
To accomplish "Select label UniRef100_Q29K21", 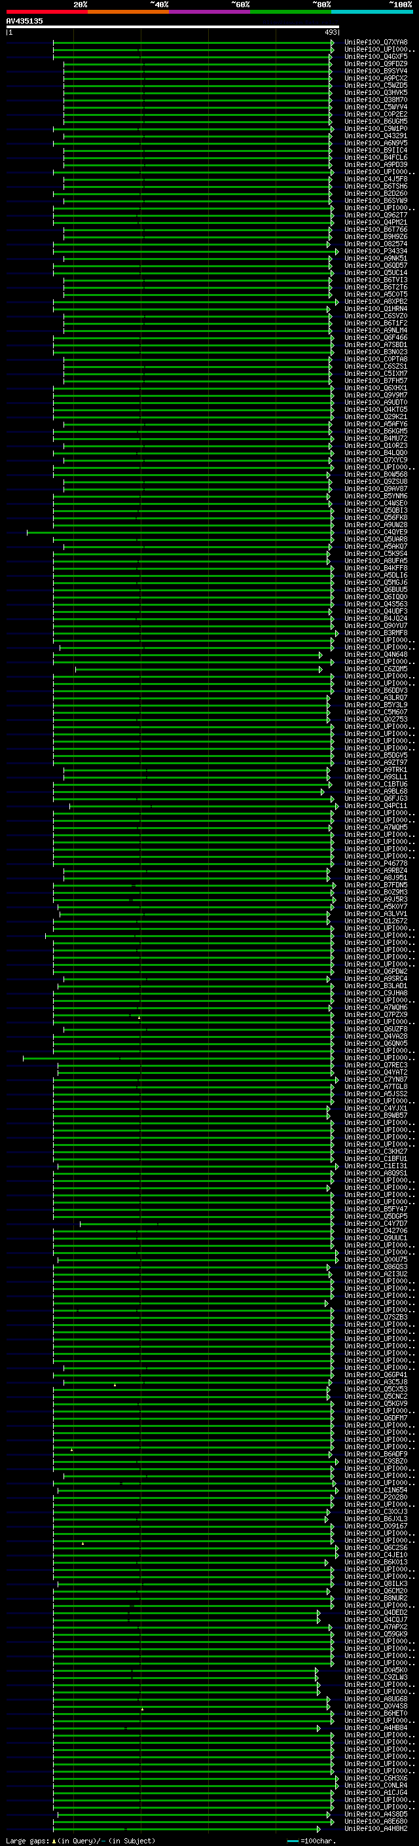I will 376,417.
